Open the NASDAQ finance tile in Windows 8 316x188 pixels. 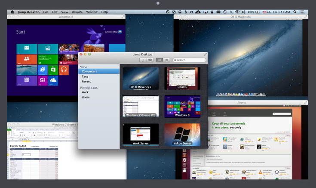pos(48,60)
